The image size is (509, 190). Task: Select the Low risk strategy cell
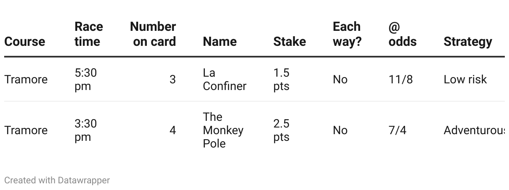[x=465, y=80]
